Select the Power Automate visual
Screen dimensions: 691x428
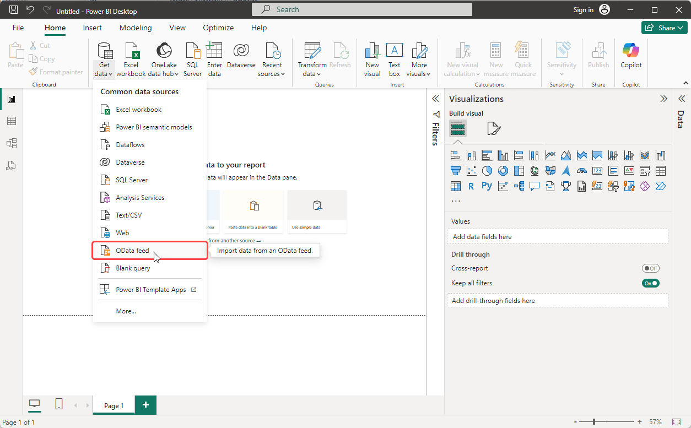coord(660,186)
